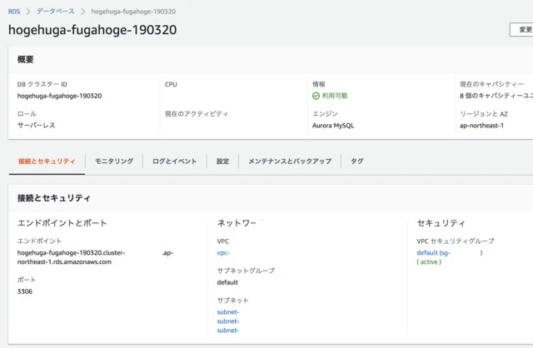Screen dimensions: 533x348
Task: Click the 利用可能 status text
Action: click(x=335, y=96)
